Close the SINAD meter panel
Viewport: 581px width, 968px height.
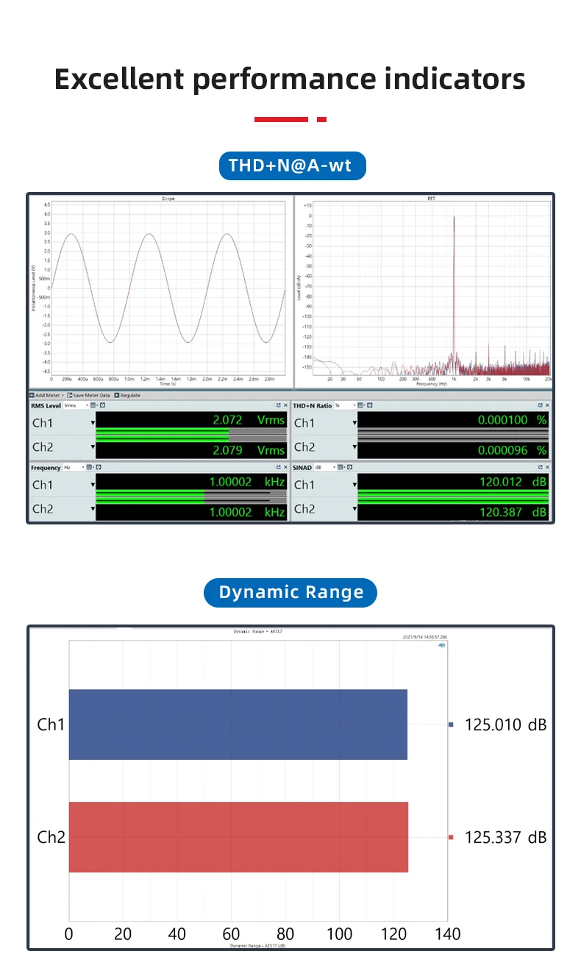[x=548, y=467]
